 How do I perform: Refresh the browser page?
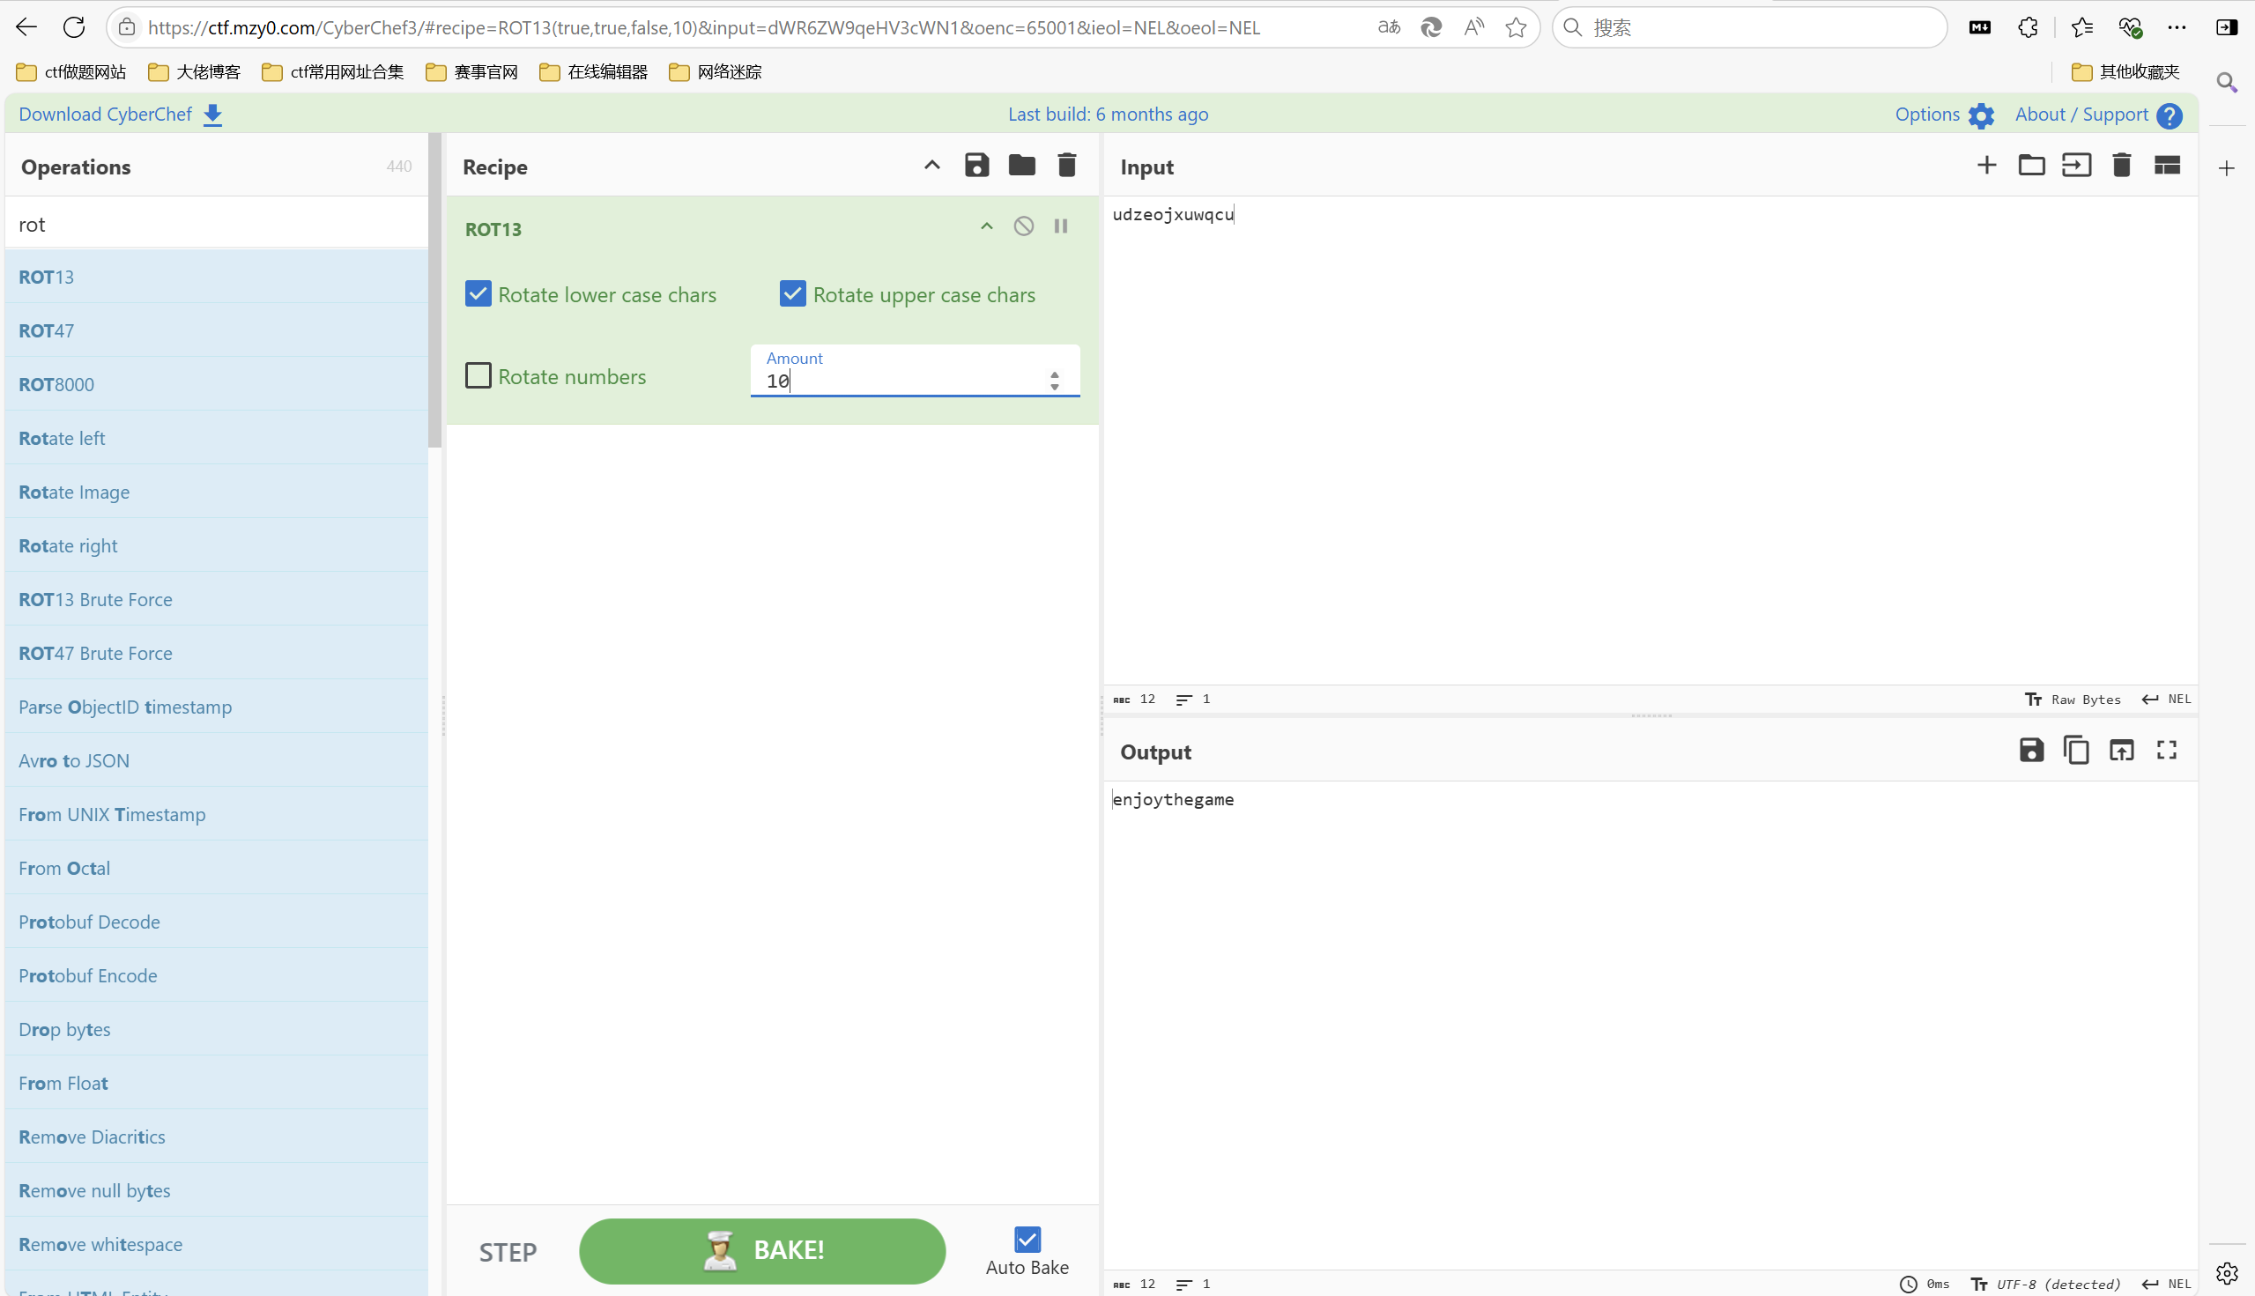tap(74, 27)
